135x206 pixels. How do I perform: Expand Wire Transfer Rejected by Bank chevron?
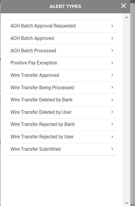112,124
